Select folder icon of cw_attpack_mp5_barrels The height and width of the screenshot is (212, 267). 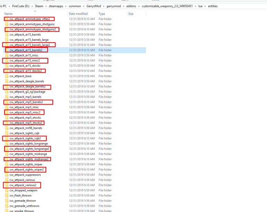[7, 97]
